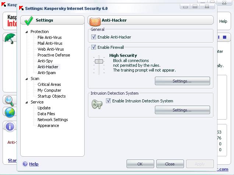Click the Help question mark icon
Viewport: 234px width, 175px height.
click(x=25, y=164)
